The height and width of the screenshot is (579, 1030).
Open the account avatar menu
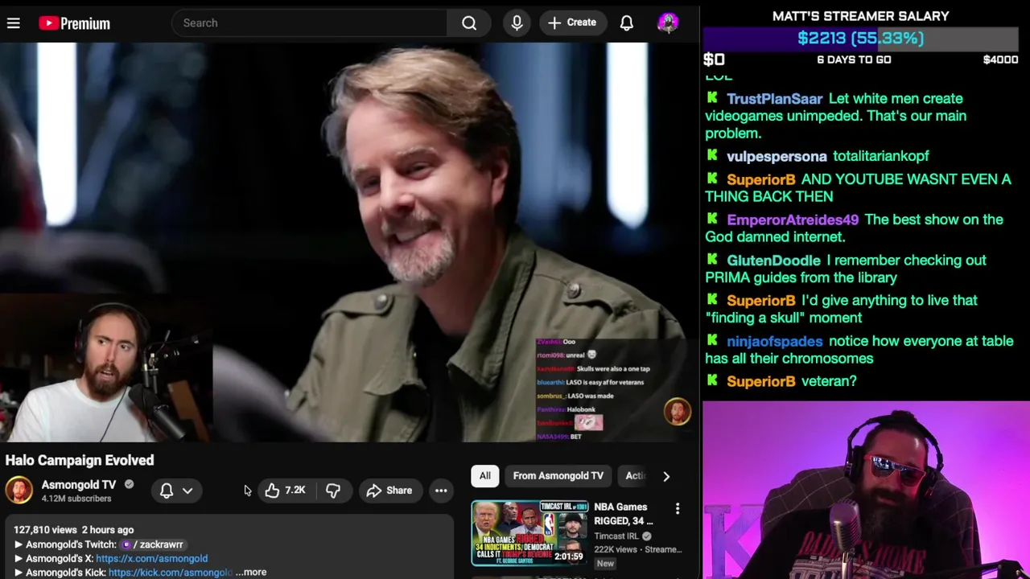point(668,23)
